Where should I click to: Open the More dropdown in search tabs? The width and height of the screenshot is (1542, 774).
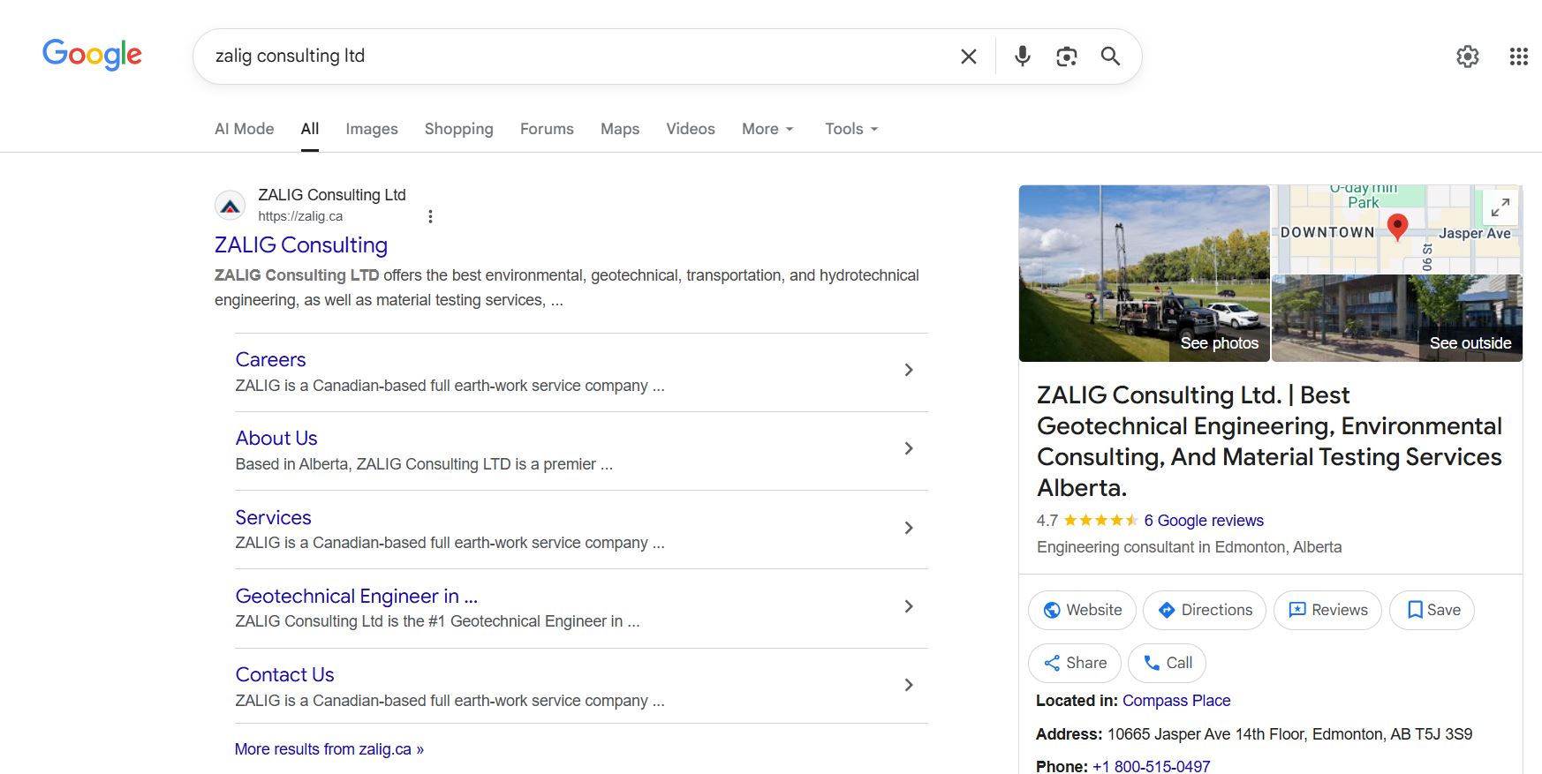767,129
